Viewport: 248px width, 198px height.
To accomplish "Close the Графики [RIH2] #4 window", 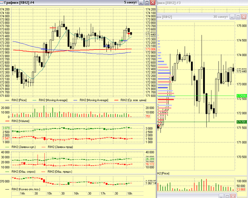I will point(153,2).
